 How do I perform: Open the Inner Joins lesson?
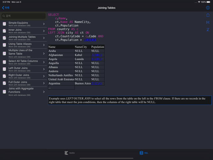tap(24, 31)
